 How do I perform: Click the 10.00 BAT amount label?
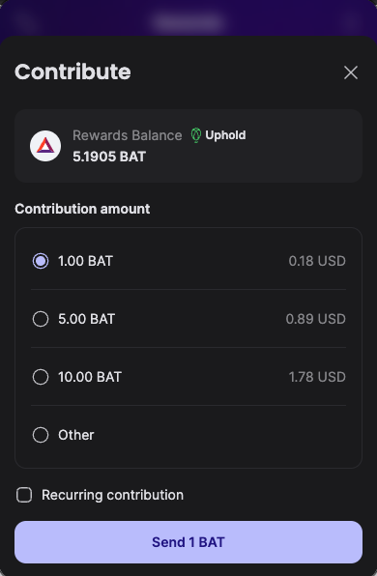(x=90, y=377)
